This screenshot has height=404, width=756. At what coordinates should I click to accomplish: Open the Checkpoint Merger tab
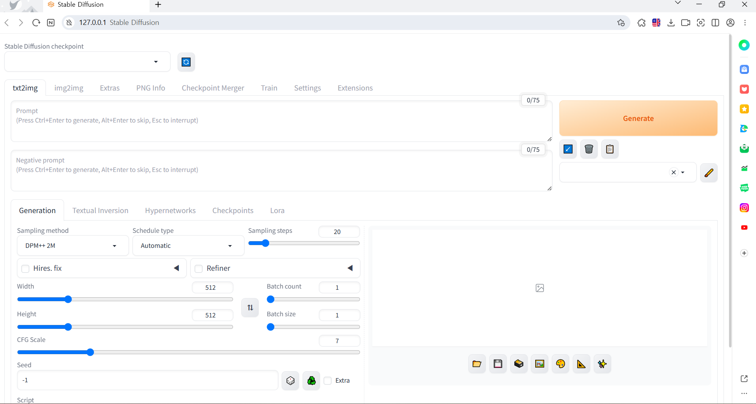click(x=213, y=88)
